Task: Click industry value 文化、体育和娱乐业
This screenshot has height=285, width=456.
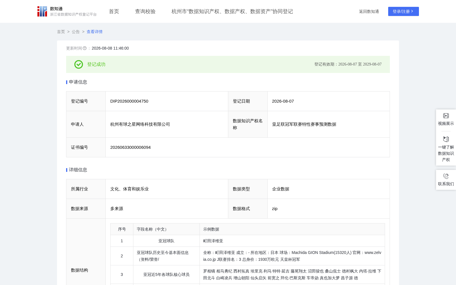Action: tap(130, 189)
